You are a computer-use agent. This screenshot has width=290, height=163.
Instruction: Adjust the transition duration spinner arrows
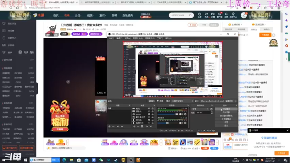pos(212,113)
